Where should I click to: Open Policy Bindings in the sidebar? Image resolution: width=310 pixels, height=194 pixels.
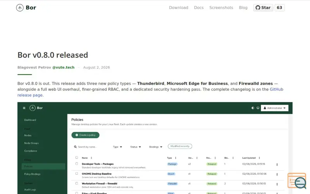point(32,174)
